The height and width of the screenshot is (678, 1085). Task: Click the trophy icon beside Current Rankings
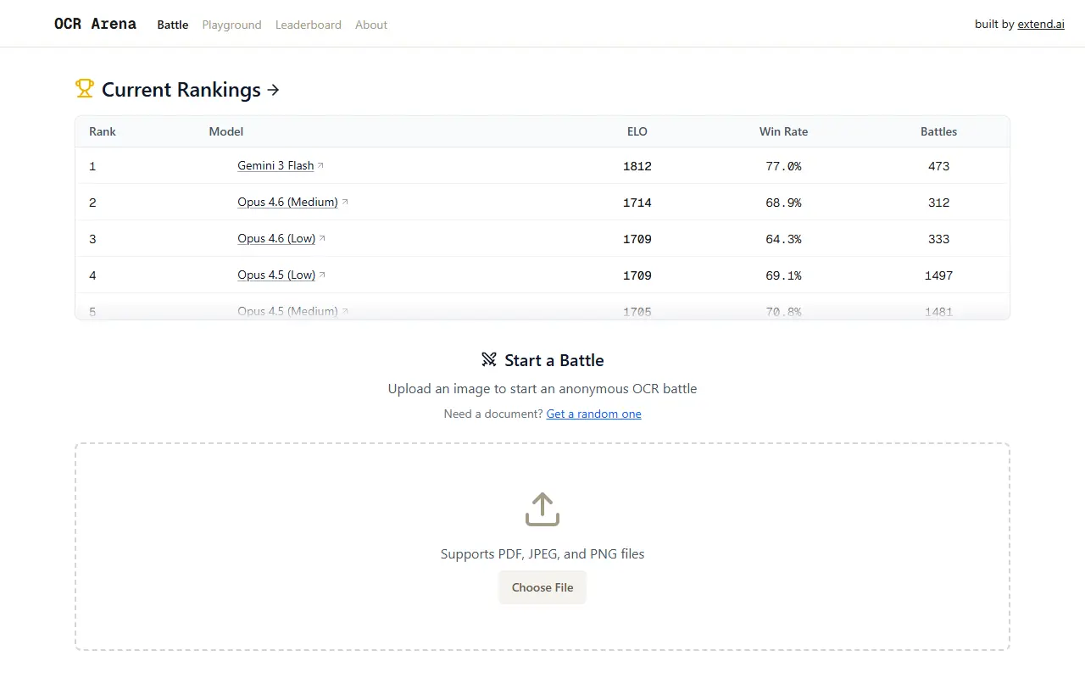point(84,88)
